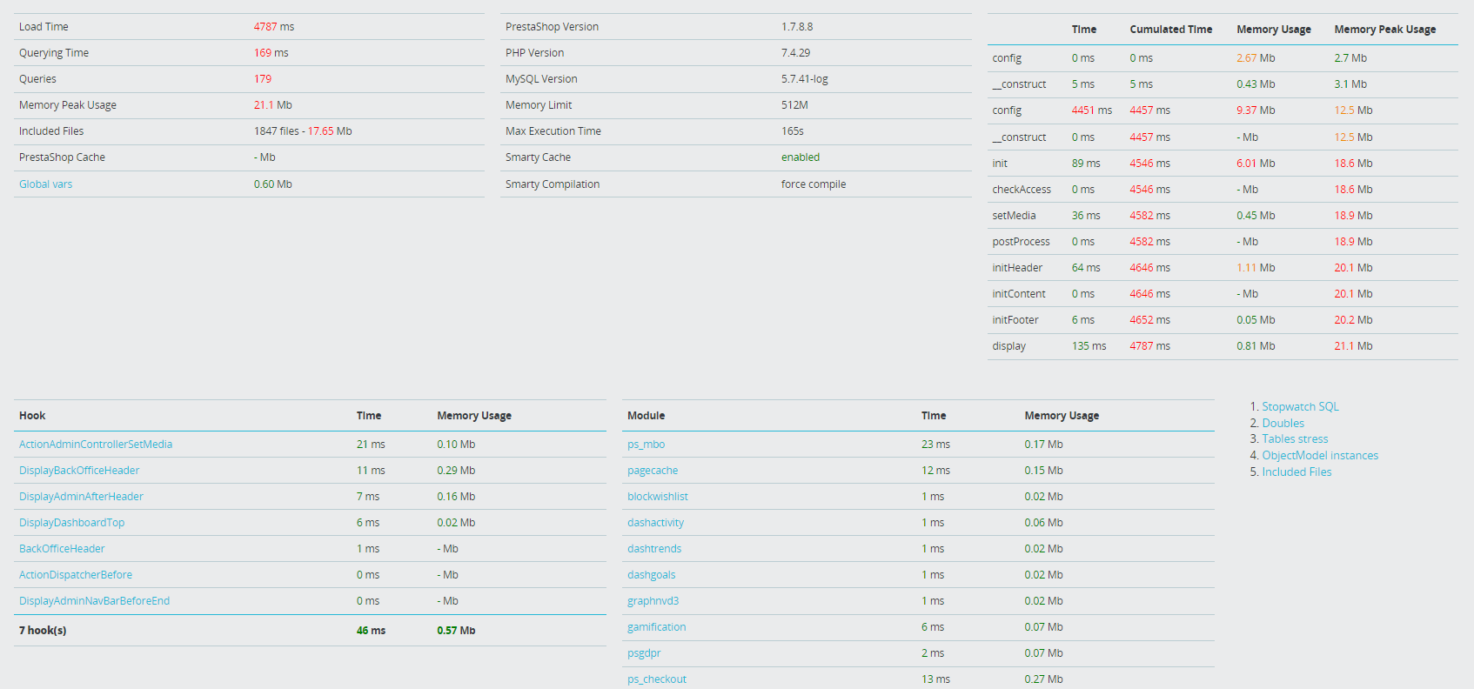Open Included Files section link
This screenshot has width=1474, height=689.
[1296, 472]
